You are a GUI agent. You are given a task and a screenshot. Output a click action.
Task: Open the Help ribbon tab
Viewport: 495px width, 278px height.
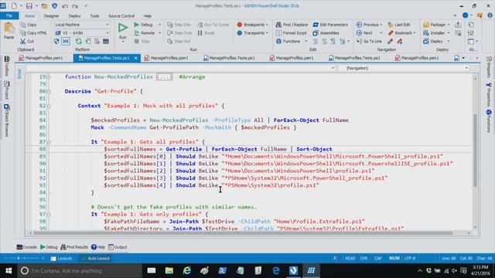tap(148, 15)
